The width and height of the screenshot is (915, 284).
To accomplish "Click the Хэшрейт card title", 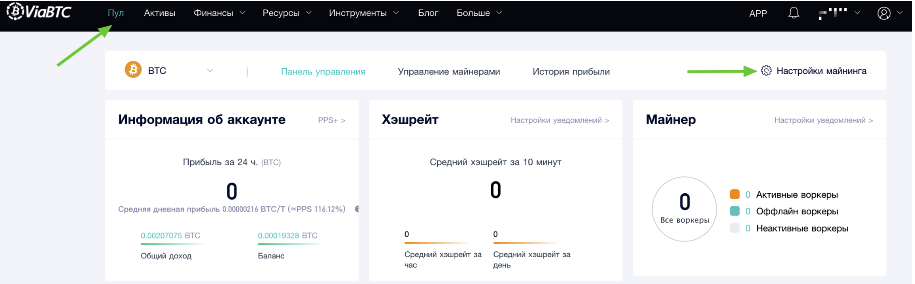I will click(410, 119).
